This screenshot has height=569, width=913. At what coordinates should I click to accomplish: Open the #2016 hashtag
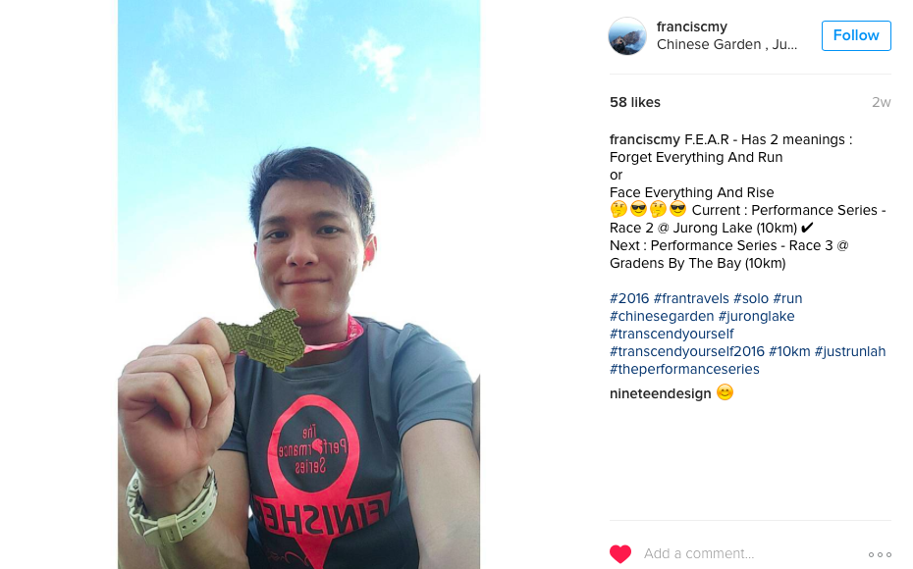pos(629,298)
